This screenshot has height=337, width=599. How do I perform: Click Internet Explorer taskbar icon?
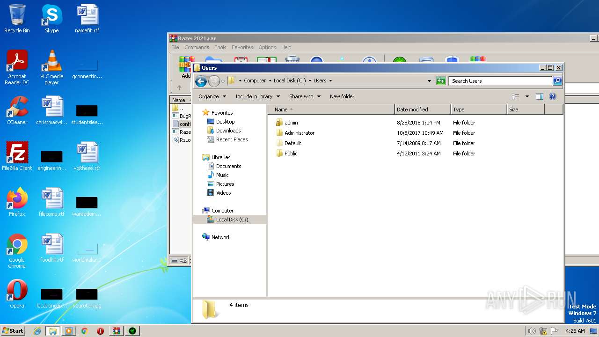click(x=37, y=331)
